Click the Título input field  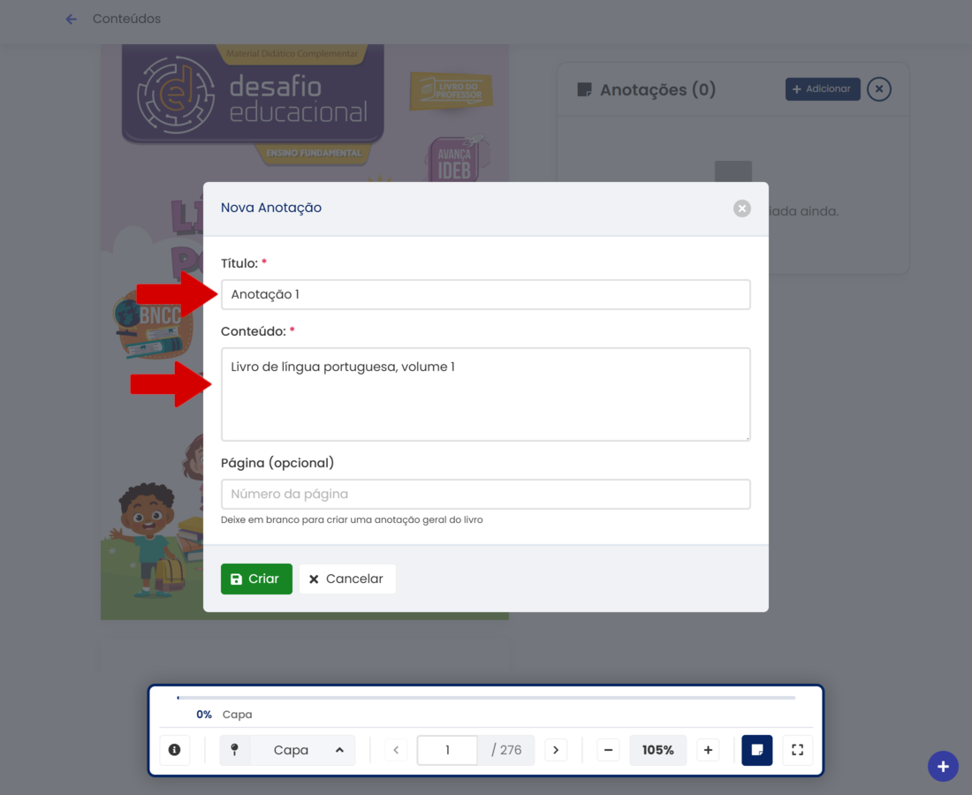(x=485, y=294)
